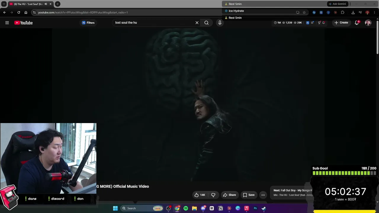Screen dimensions: 379x213
Task: Close the The HU 'Lost Soul' tab
Action: [x=51, y=4]
